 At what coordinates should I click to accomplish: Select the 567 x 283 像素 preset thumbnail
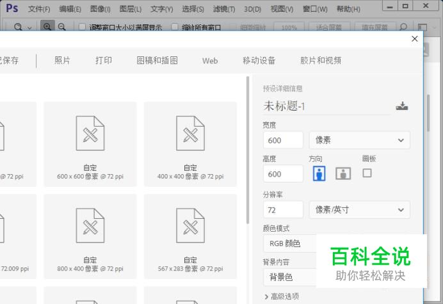pos(190,236)
